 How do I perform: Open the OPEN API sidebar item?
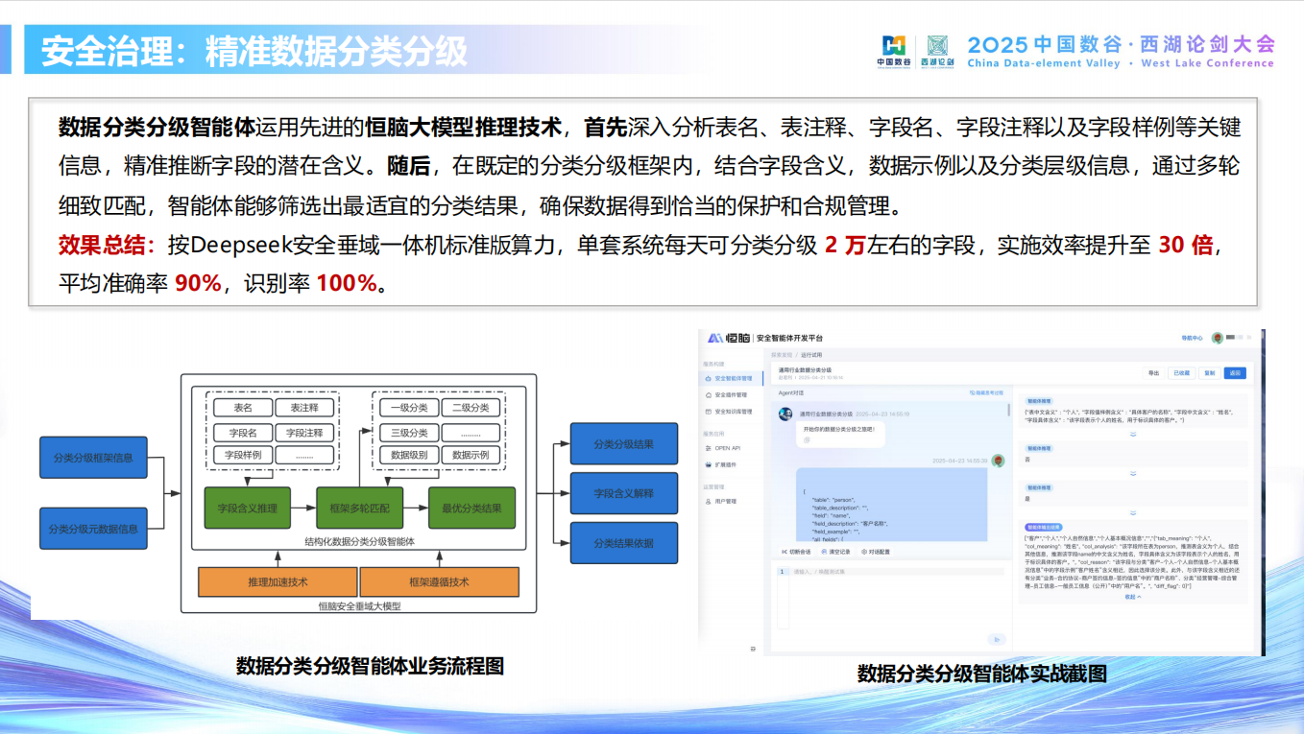point(727,448)
